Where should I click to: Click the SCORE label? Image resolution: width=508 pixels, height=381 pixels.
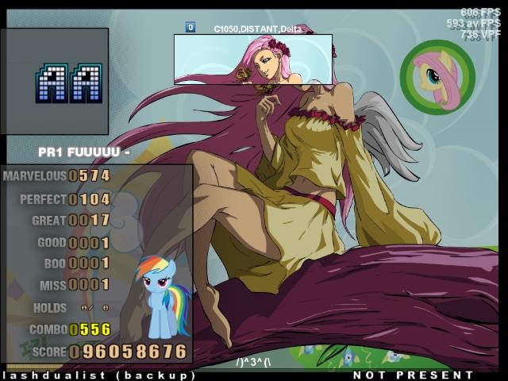click(x=49, y=352)
